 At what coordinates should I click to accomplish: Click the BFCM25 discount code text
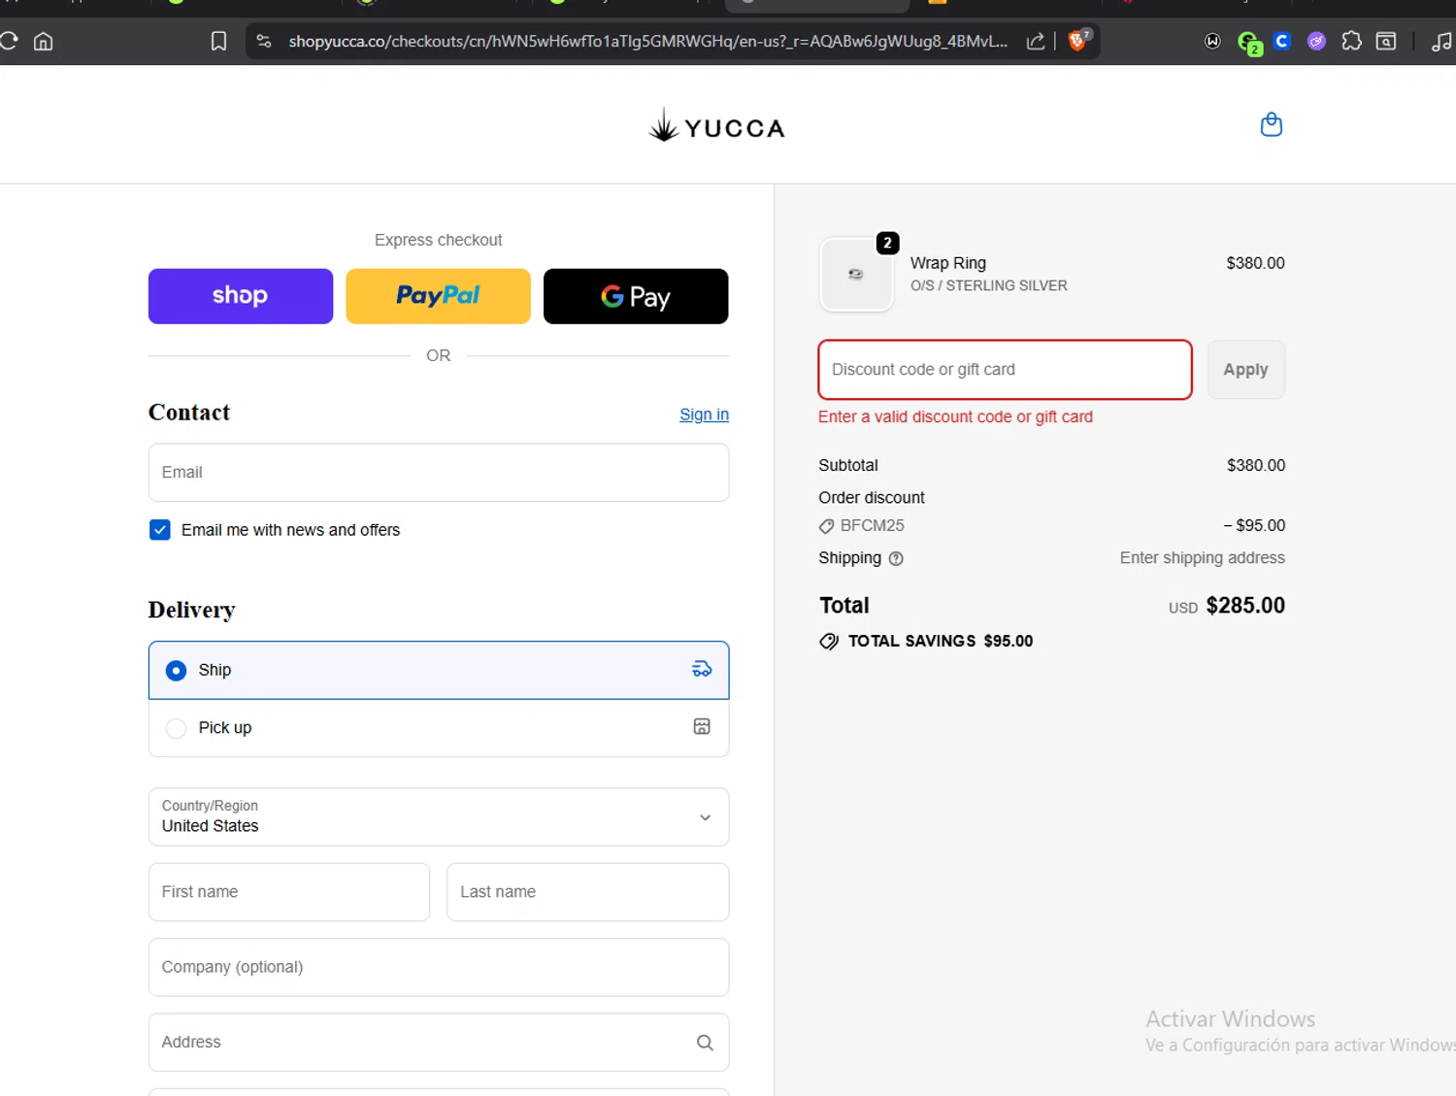tap(872, 525)
